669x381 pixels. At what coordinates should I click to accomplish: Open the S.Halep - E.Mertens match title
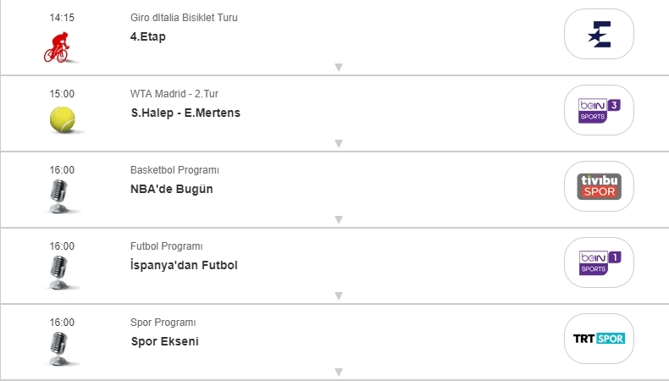185,113
